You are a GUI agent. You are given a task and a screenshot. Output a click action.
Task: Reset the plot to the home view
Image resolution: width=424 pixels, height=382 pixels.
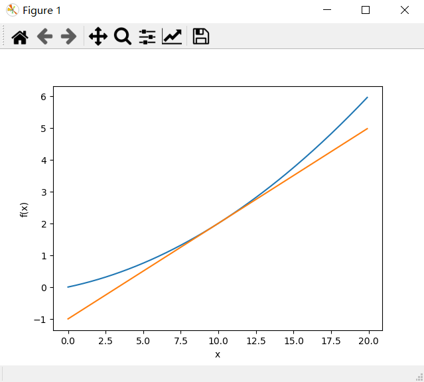(x=20, y=36)
